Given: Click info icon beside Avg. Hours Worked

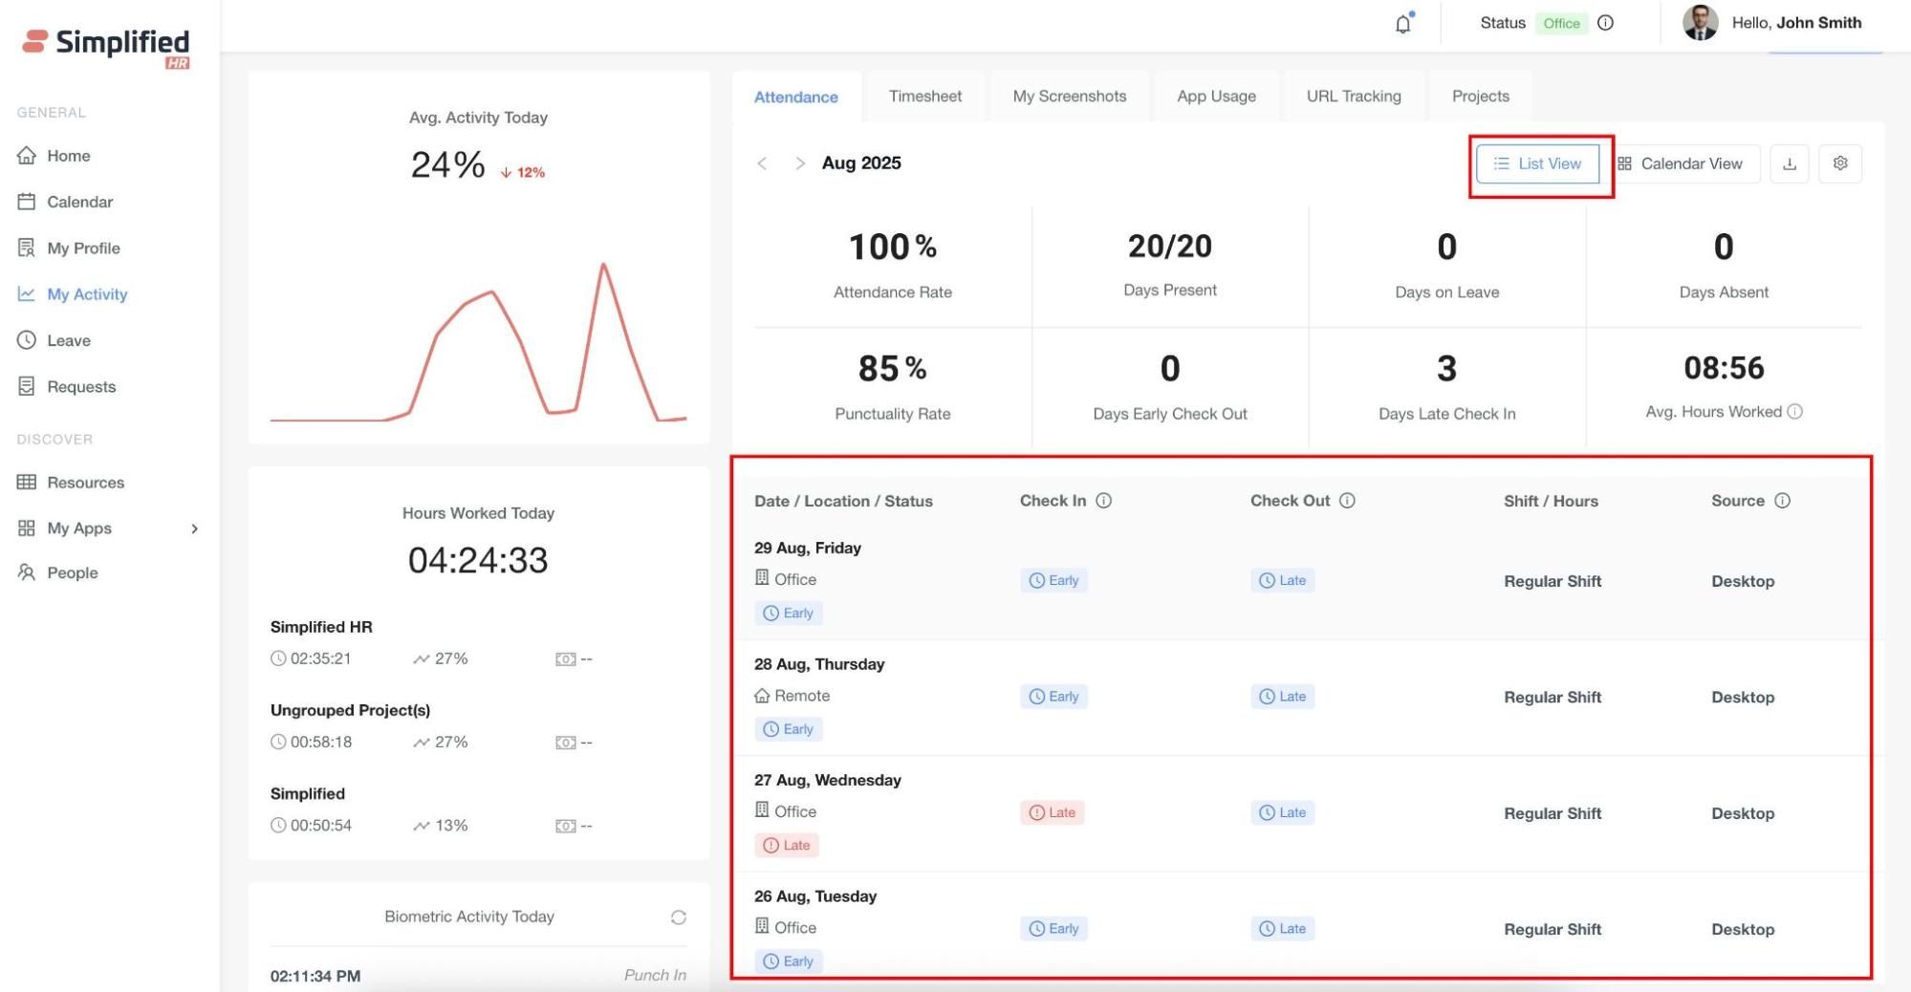Looking at the screenshot, I should (1795, 412).
